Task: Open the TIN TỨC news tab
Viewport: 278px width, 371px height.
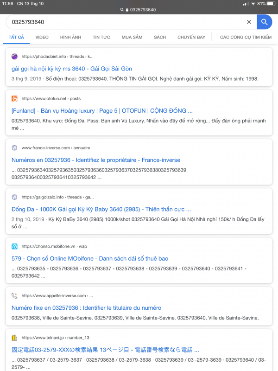Action: 101,37
